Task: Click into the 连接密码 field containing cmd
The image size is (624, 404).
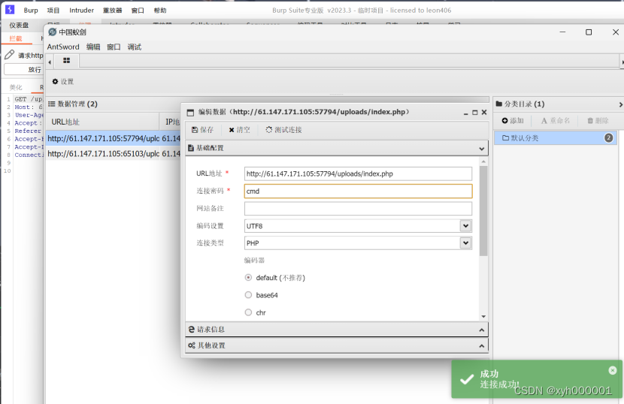Action: 358,191
